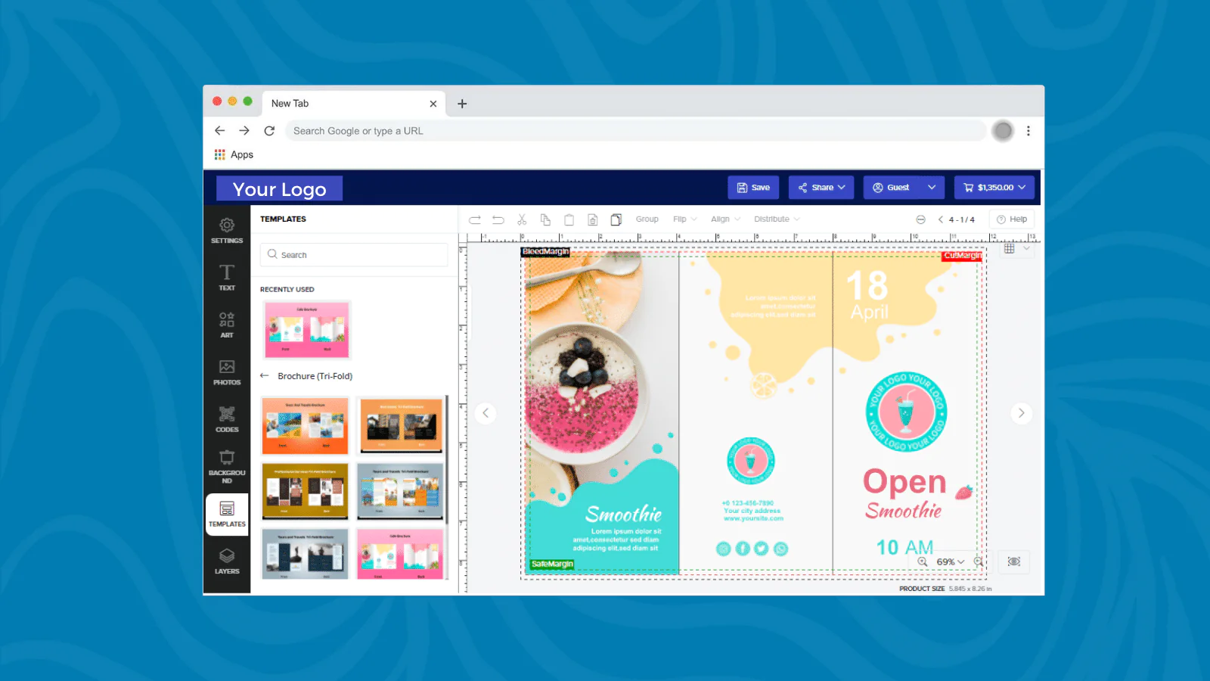
Task: Switch to the Settings sidebar tab
Action: click(227, 230)
